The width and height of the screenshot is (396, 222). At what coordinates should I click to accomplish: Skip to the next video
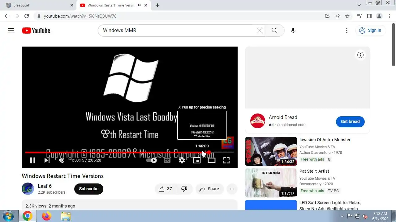click(47, 160)
